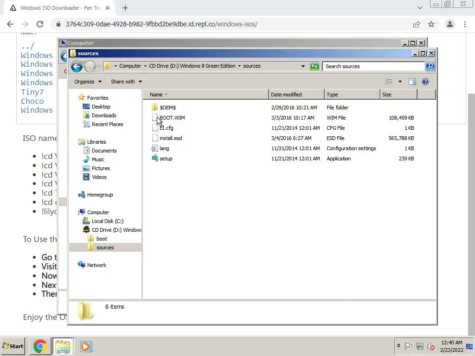Image resolution: width=475 pixels, height=356 pixels.
Task: Open the taskbar clock
Action: 452,346
